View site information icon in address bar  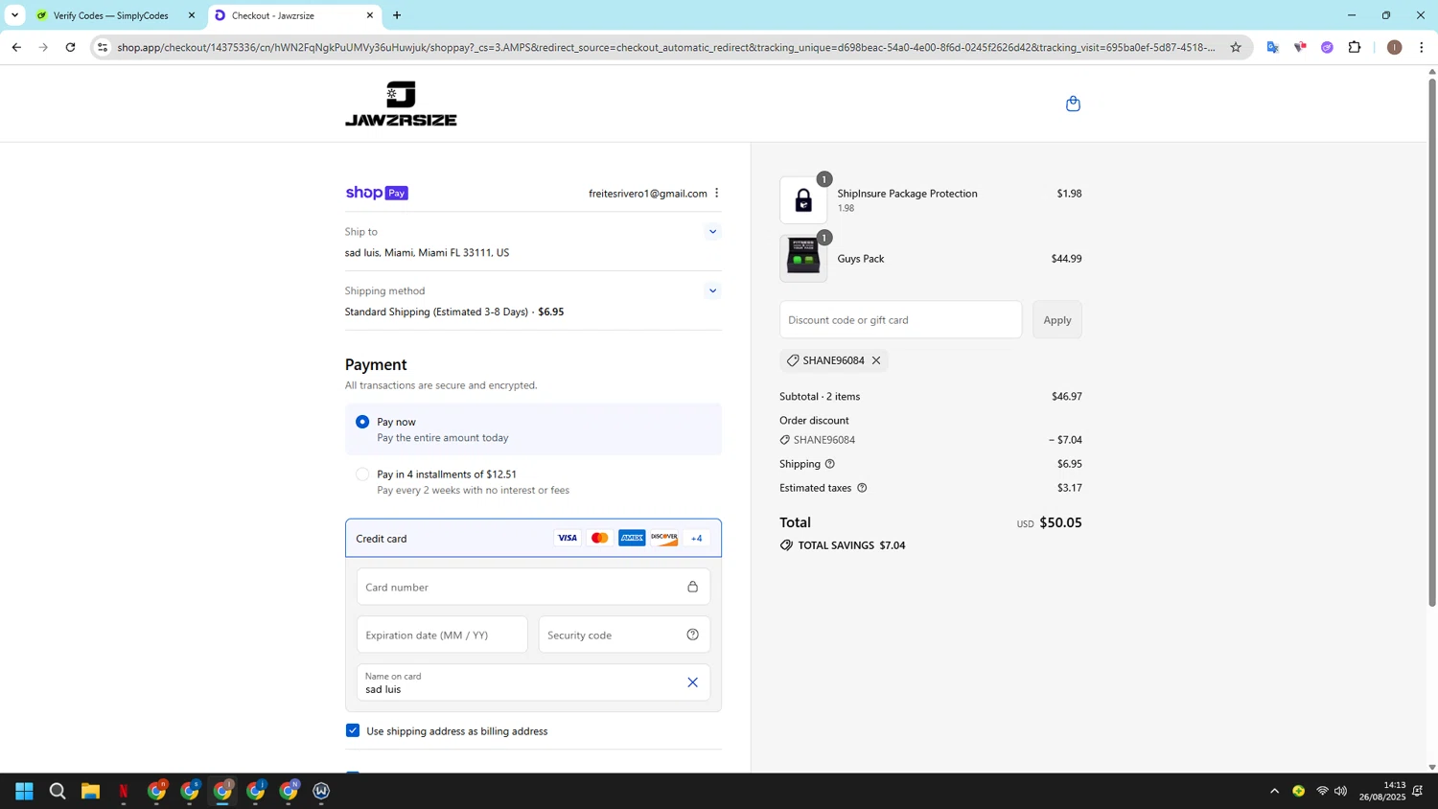point(103,47)
